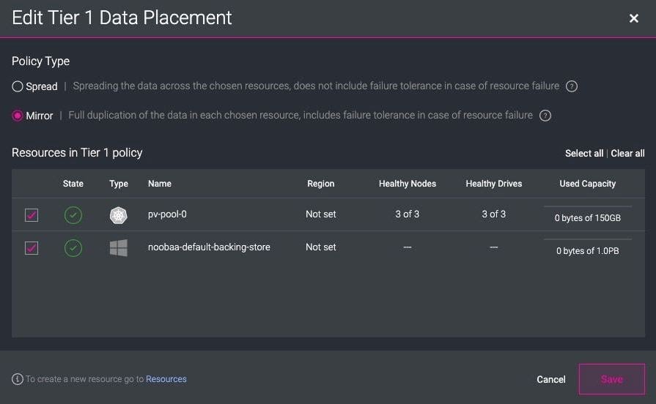Click the green healthy state icon for pv-pool-0
This screenshot has width=656, height=404.
click(x=73, y=215)
